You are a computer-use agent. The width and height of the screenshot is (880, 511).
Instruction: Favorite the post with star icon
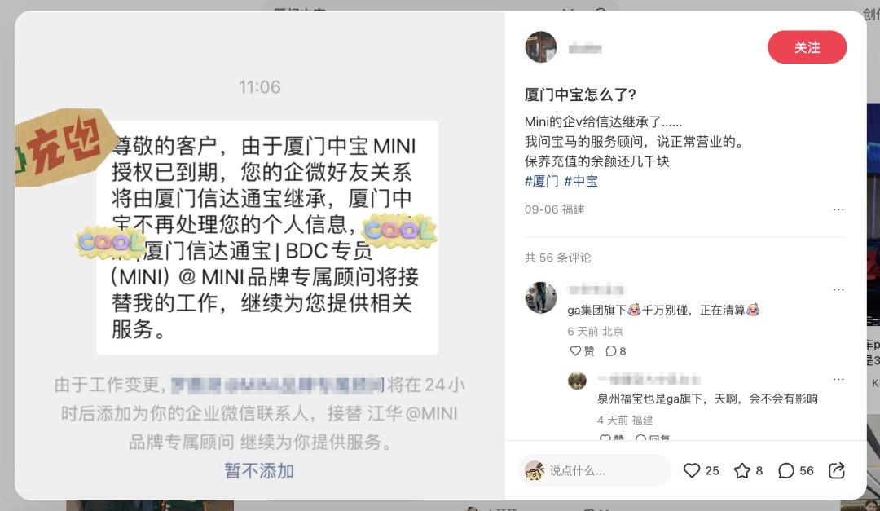point(742,470)
